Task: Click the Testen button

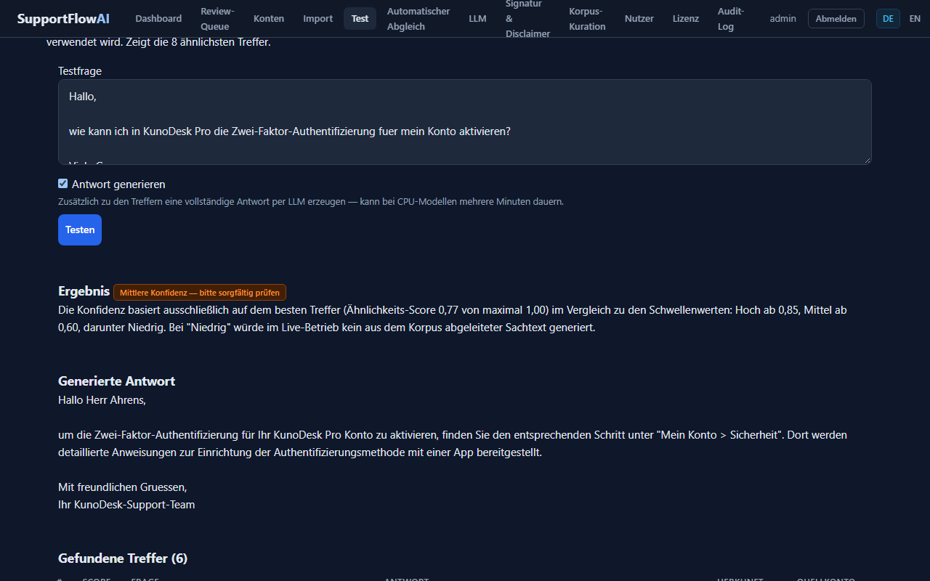Action: [x=80, y=229]
